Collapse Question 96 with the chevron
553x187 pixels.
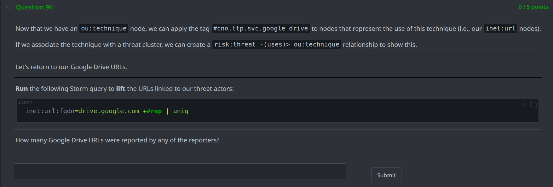9,7
